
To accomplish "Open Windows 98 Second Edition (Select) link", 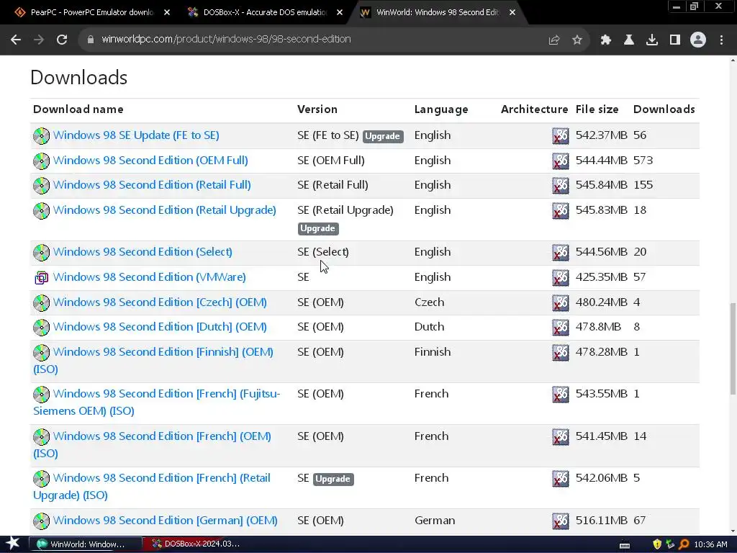I will [143, 252].
